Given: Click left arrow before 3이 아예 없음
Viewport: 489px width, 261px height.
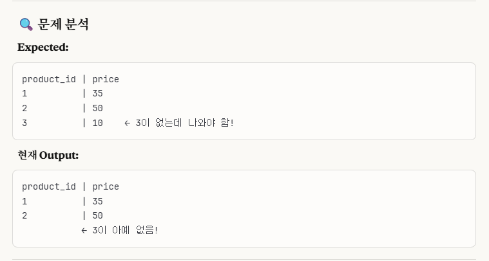Looking at the screenshot, I should pos(84,231).
